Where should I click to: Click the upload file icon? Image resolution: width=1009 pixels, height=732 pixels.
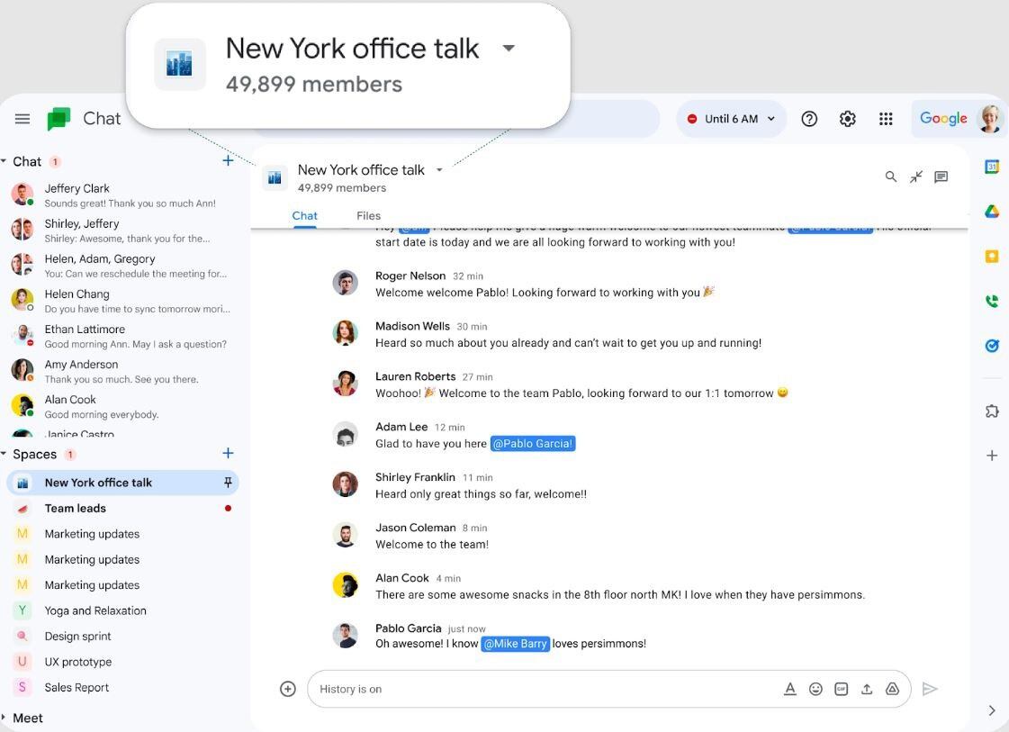(867, 689)
